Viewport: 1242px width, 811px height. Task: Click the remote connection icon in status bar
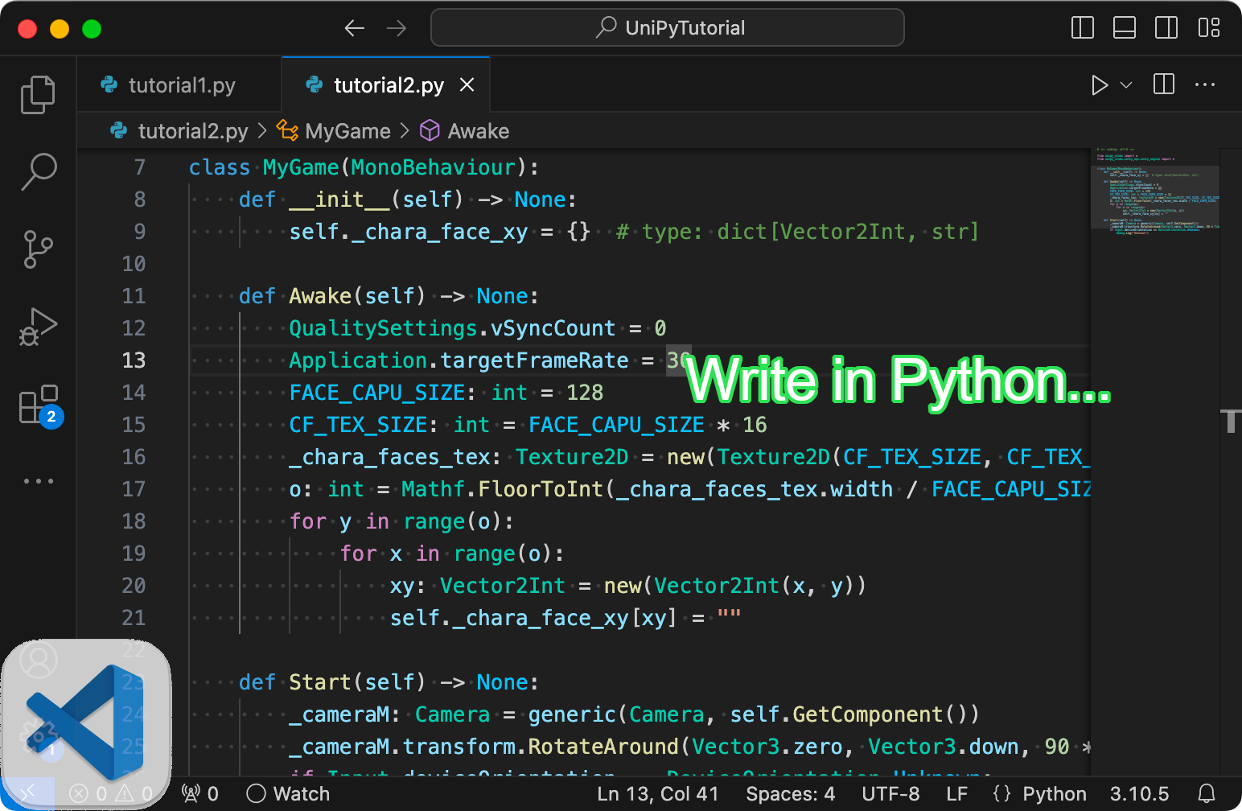(x=29, y=793)
